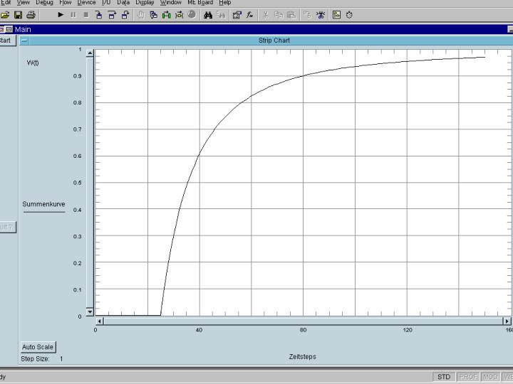The width and height of the screenshot is (513, 384).
Task: Click the horizontal scrollbar right arrow
Action: tap(507, 321)
